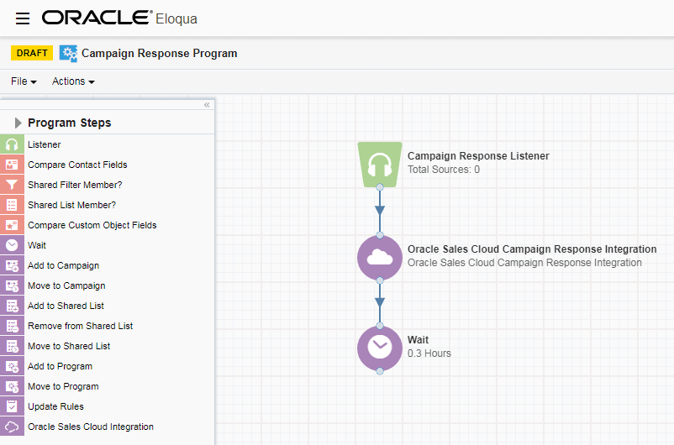
Task: Click the Campaign Response Listener node title
Action: (478, 156)
